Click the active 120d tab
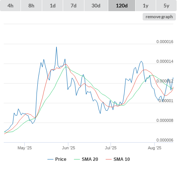Image resolution: width=177 pixels, height=169 pixels. (122, 6)
